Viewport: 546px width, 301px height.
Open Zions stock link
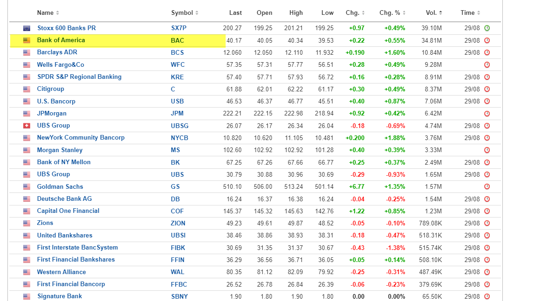45,223
